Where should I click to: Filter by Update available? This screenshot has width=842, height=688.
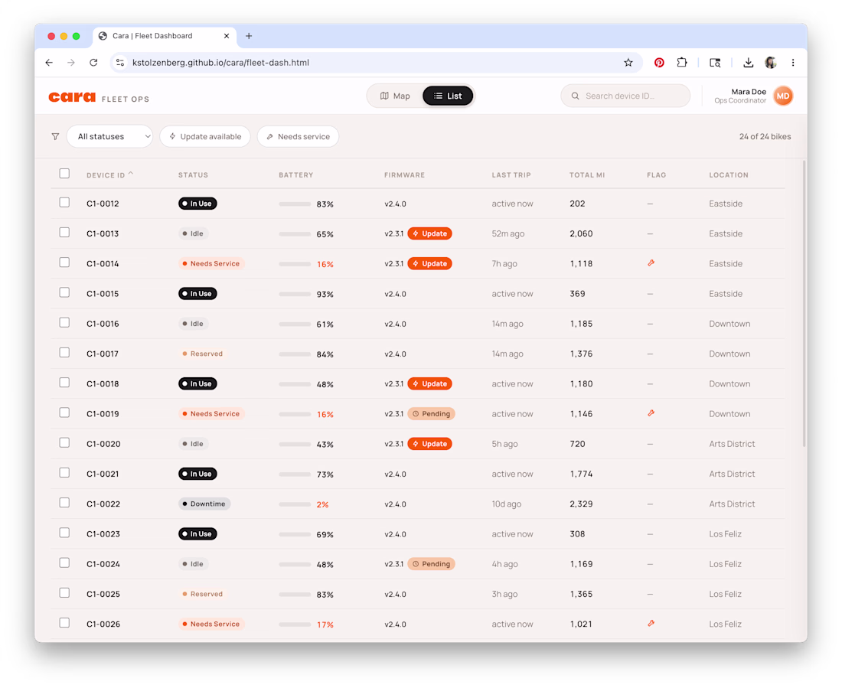tap(205, 136)
